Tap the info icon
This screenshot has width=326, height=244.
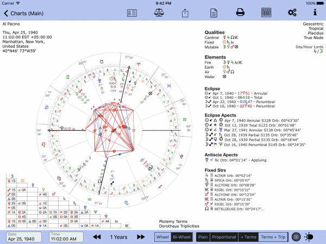coord(315,12)
